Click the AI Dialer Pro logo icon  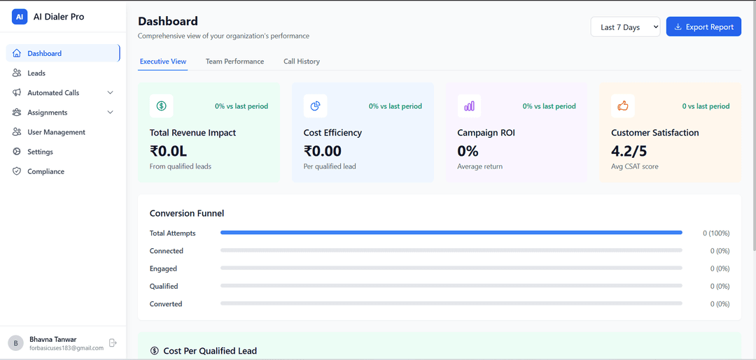(20, 17)
